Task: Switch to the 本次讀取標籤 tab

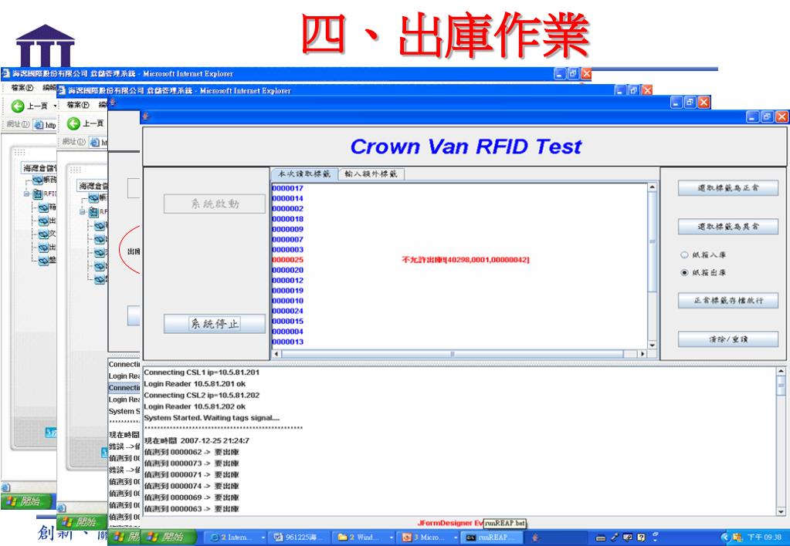Action: click(x=304, y=174)
